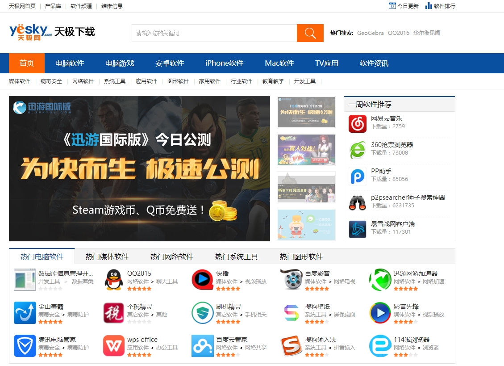Click the 快播 player icon
Screen dimensions: 504x366
click(203, 280)
